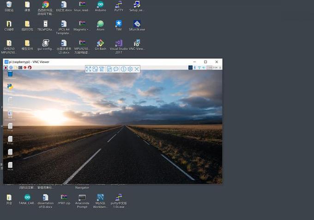The height and width of the screenshot is (220, 314).
Task: Click Mathematica red icon in Pi taskbar
Action: 25,68
